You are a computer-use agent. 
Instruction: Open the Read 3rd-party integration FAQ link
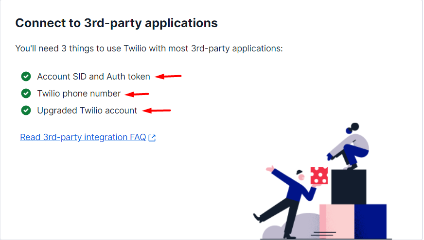[83, 137]
